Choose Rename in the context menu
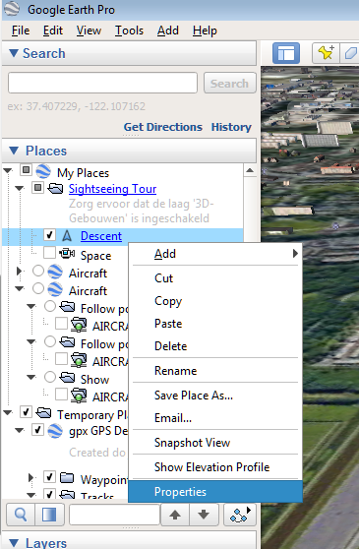The image size is (359, 549). pyautogui.click(x=215, y=371)
